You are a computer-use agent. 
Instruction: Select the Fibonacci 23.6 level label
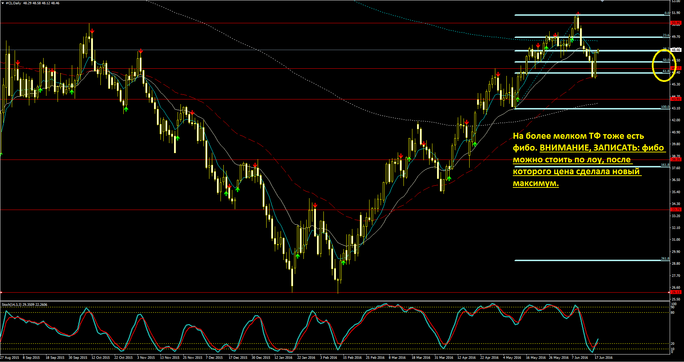point(666,35)
